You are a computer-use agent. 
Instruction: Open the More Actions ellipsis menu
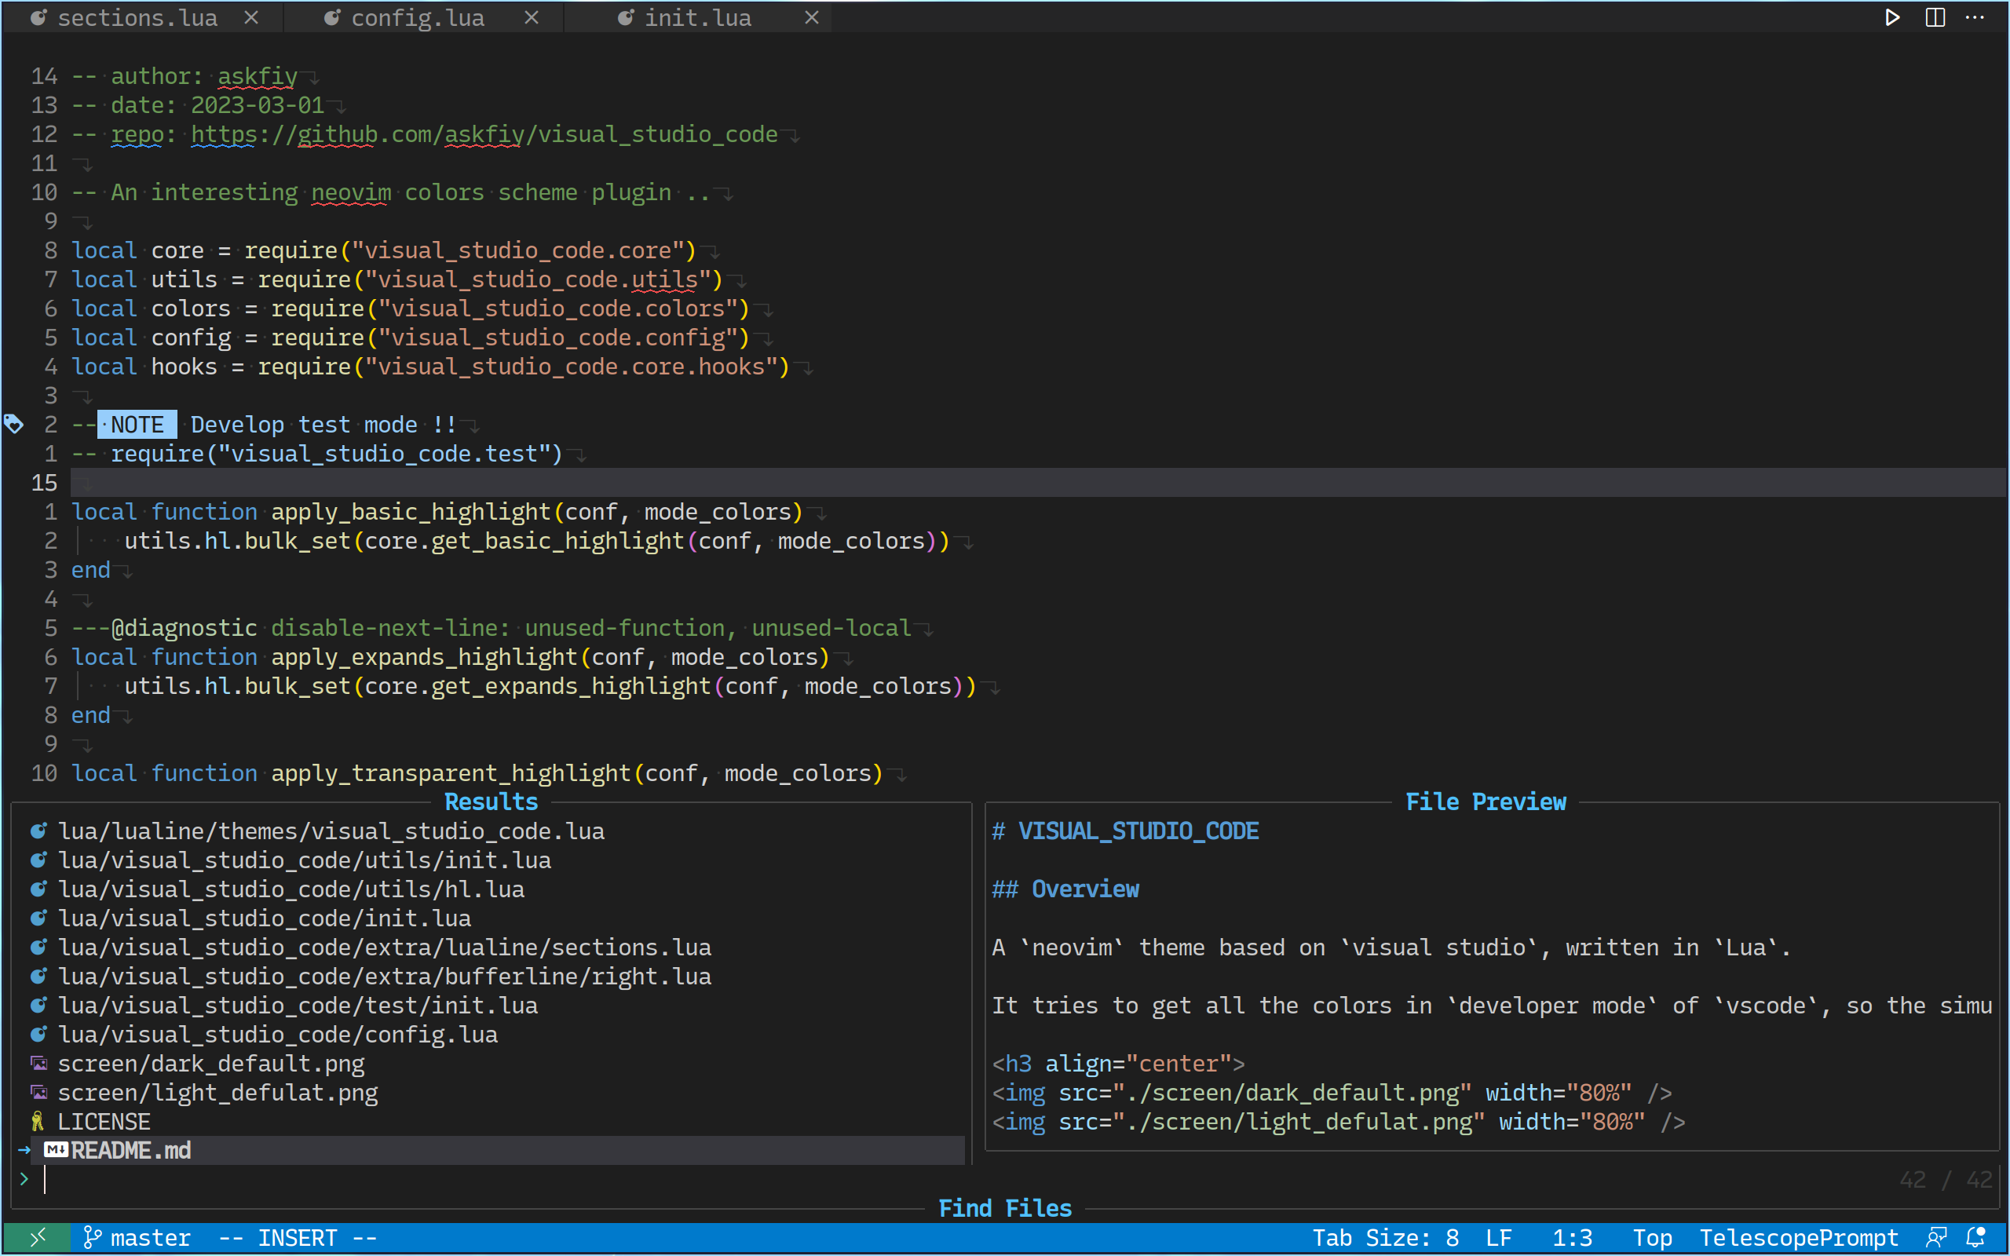coord(1975,17)
